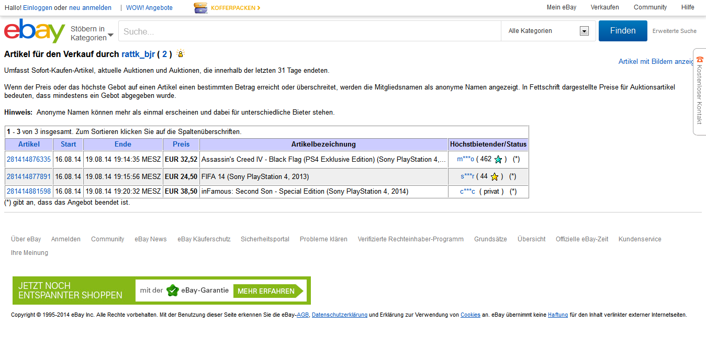The height and width of the screenshot is (346, 706).
Task: Click the Suche search input field
Action: 310,31
